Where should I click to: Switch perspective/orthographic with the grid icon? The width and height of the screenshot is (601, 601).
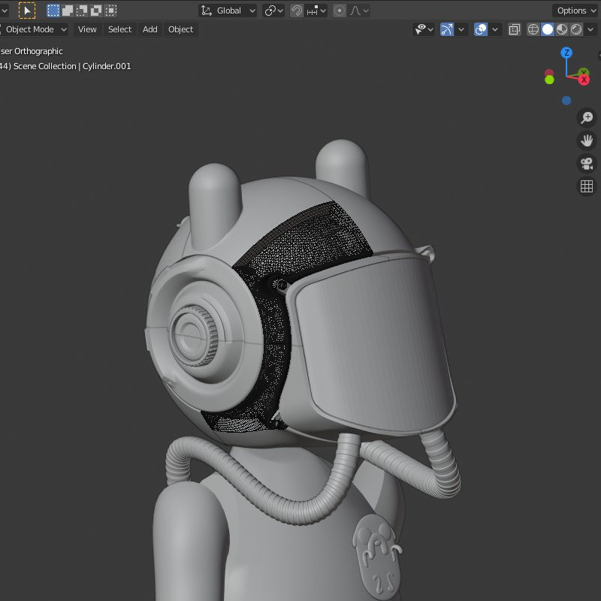click(587, 186)
